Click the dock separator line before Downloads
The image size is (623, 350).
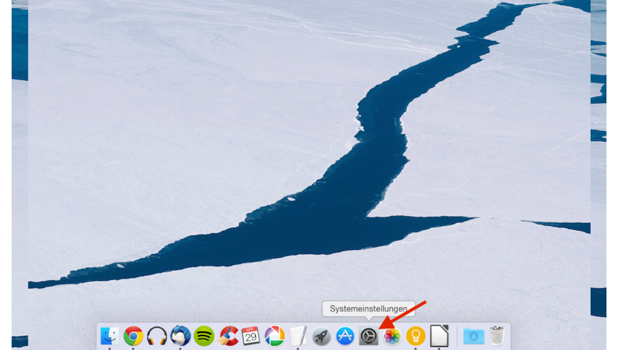[457, 336]
